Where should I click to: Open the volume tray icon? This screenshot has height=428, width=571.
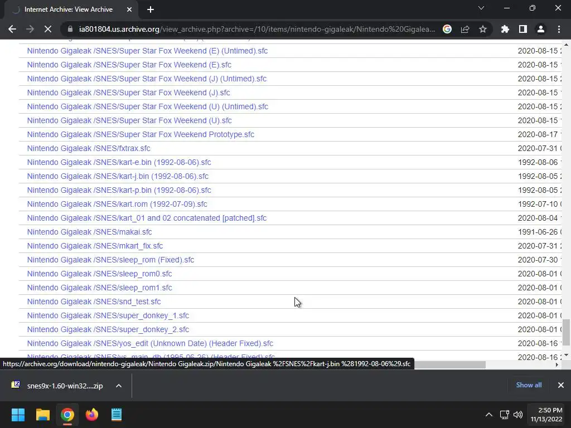pos(518,415)
